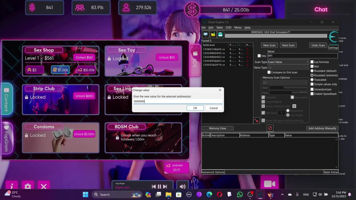Skip to previous track in player
356x200 pixels.
[154, 186]
